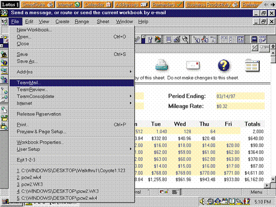Click Exit 1-2-3 in File menu
The width and height of the screenshot is (276, 207).
72,160
